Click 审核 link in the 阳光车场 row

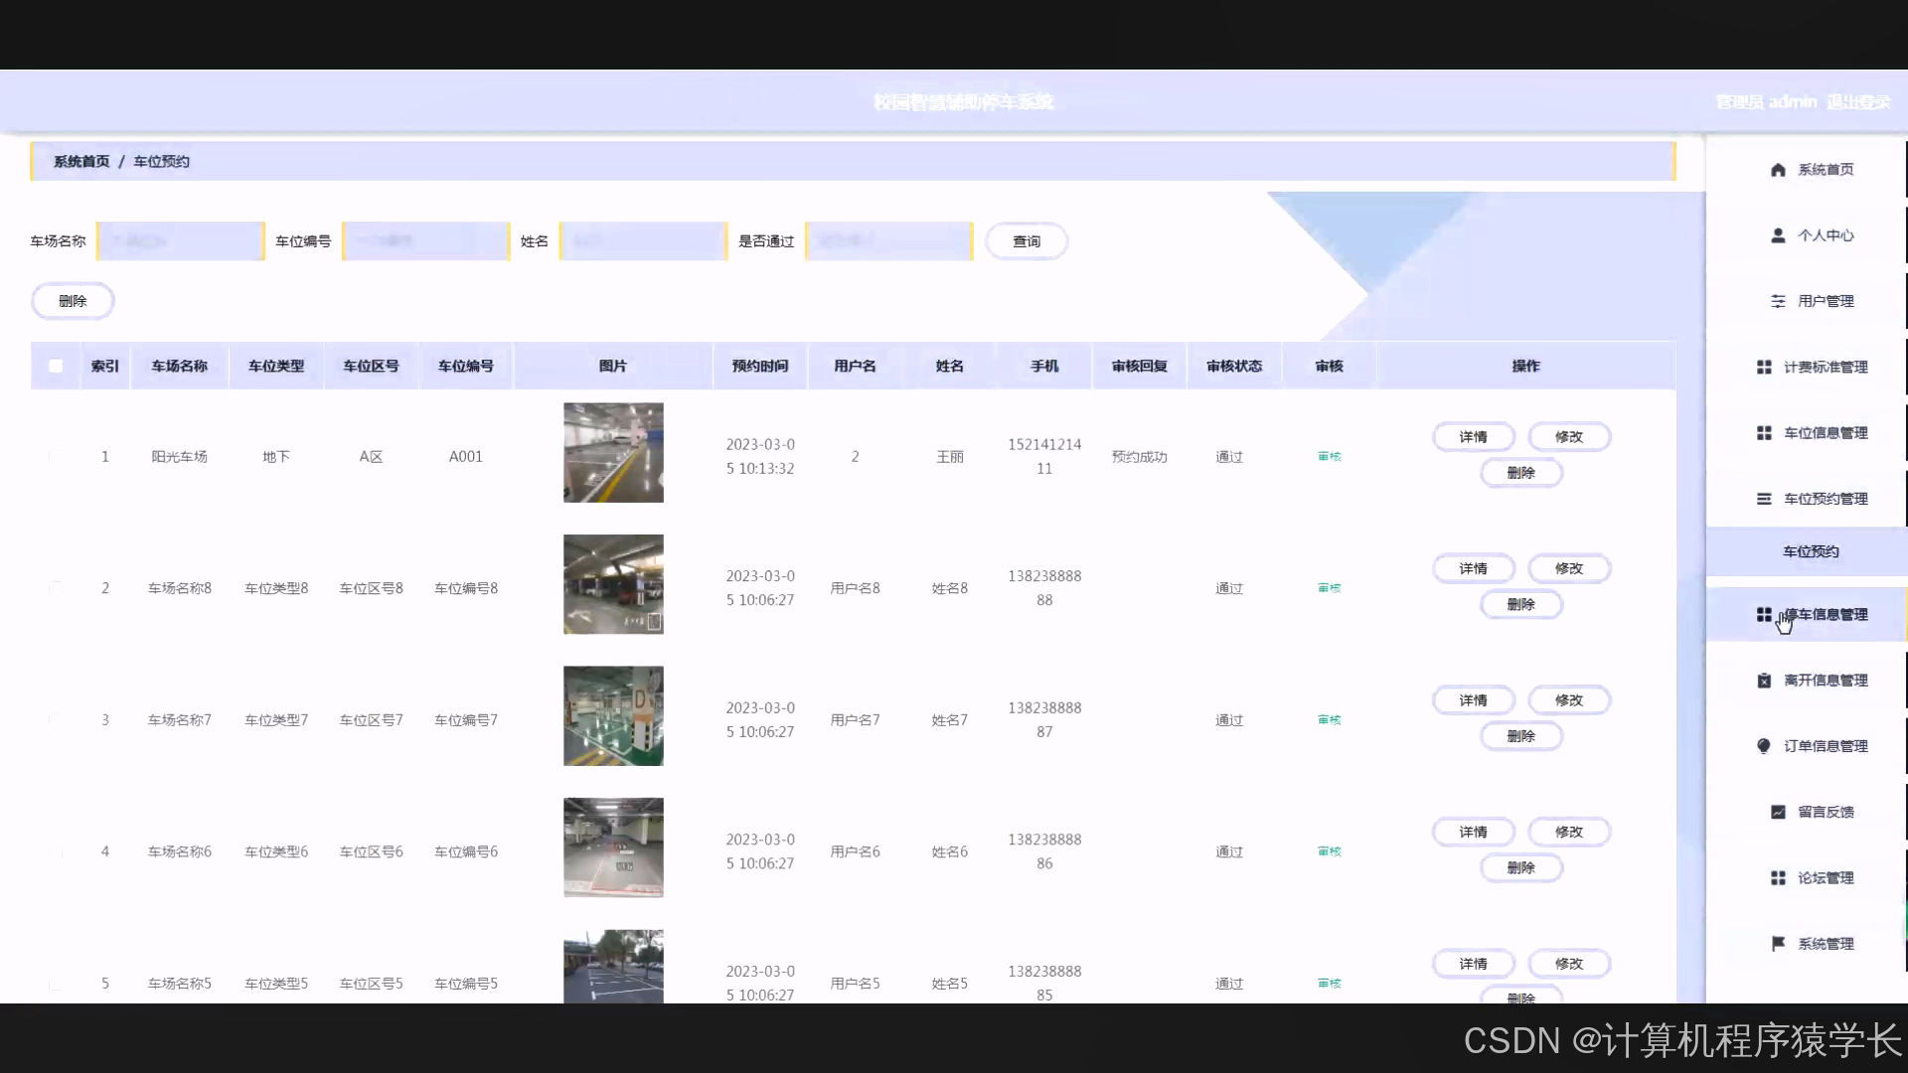tap(1330, 457)
